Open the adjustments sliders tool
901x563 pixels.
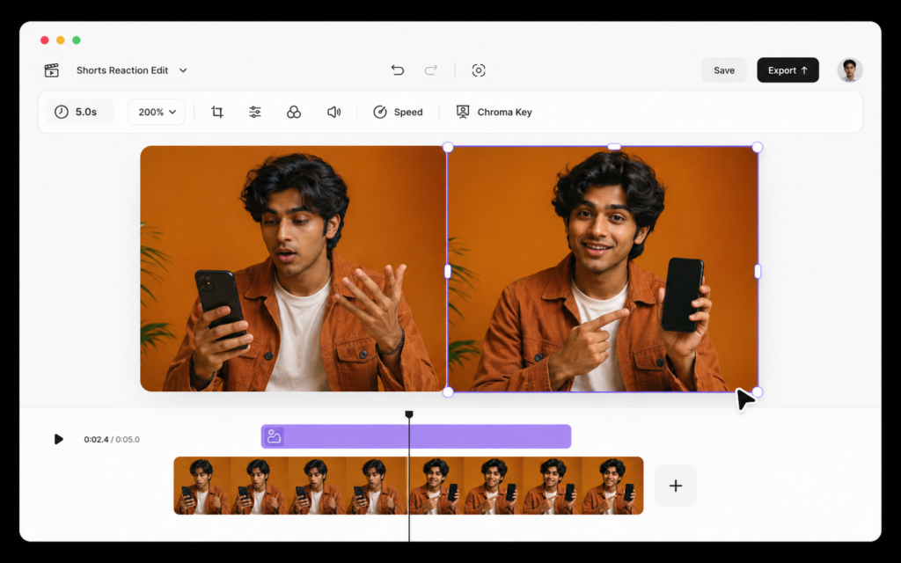coord(255,112)
